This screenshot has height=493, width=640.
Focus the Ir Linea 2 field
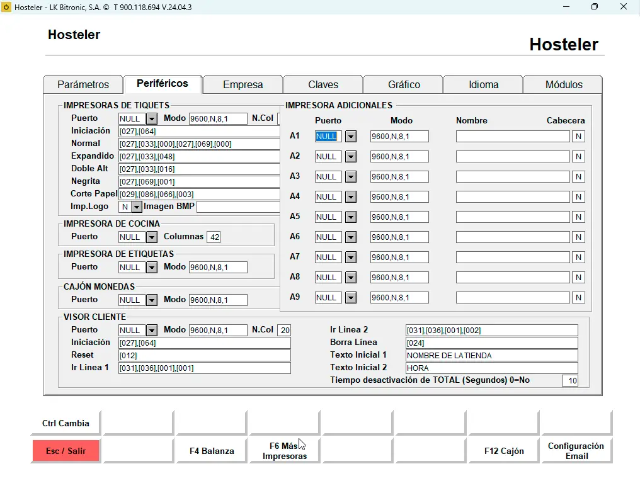click(x=492, y=330)
